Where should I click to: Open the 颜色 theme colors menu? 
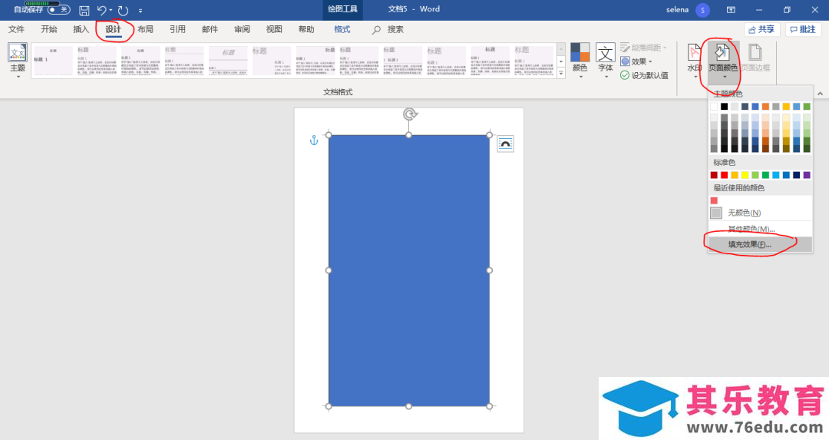580,61
